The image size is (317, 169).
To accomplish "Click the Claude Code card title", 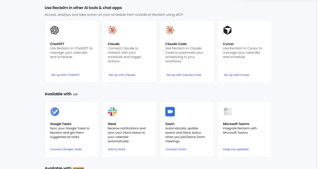I will click(x=176, y=44).
